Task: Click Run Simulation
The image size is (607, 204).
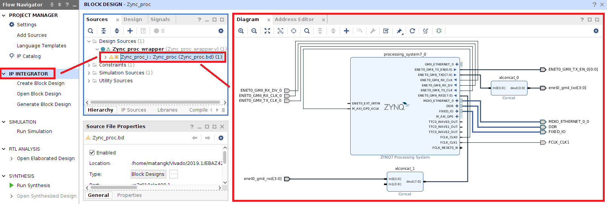Action: (x=34, y=131)
